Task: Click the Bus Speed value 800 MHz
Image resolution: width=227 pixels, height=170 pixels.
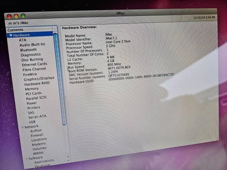Action: pyautogui.click(x=114, y=65)
